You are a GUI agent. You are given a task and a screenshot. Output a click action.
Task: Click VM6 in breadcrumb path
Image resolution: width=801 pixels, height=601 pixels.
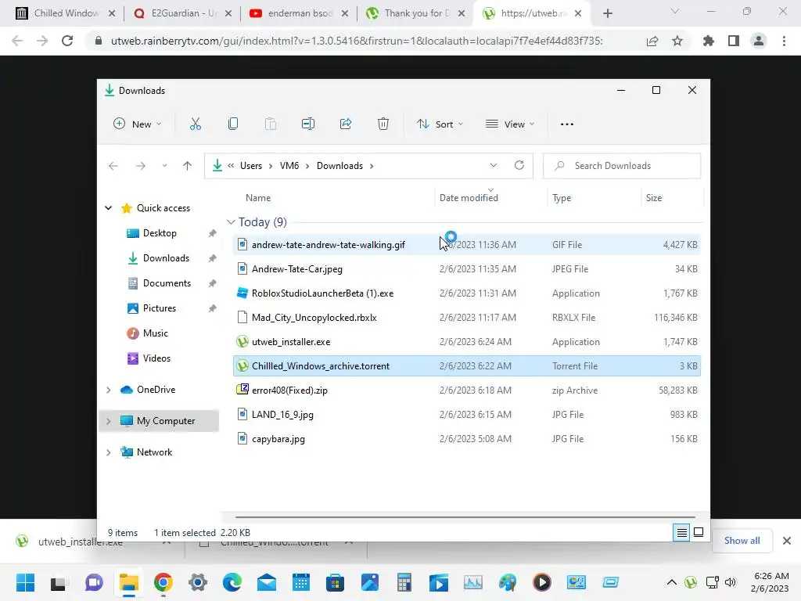(x=289, y=166)
